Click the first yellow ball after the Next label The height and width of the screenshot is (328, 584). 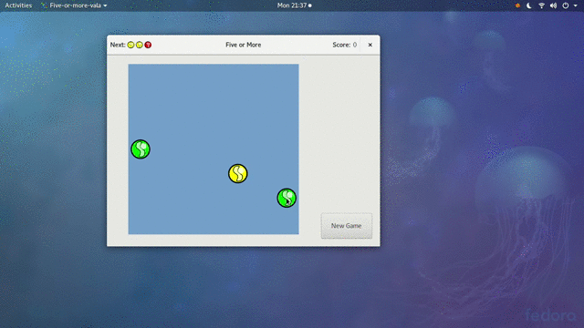point(130,45)
